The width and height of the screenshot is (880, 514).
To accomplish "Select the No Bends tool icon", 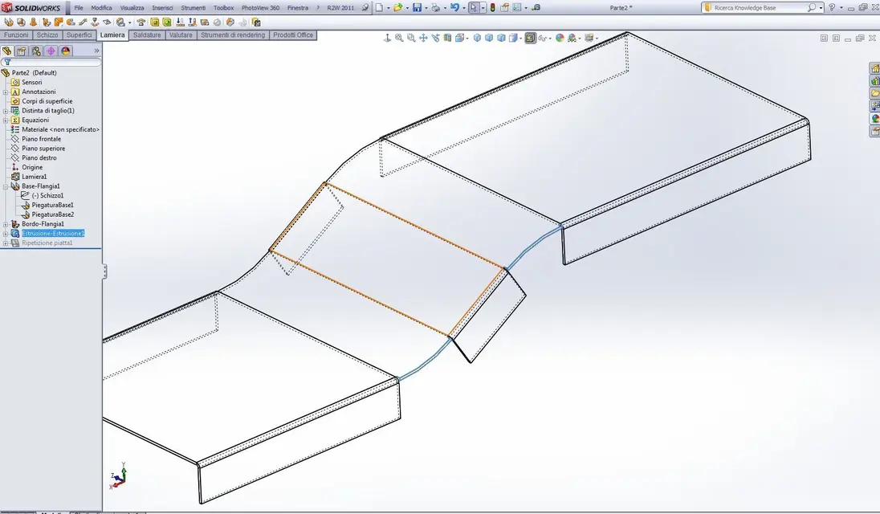I will coord(218,22).
